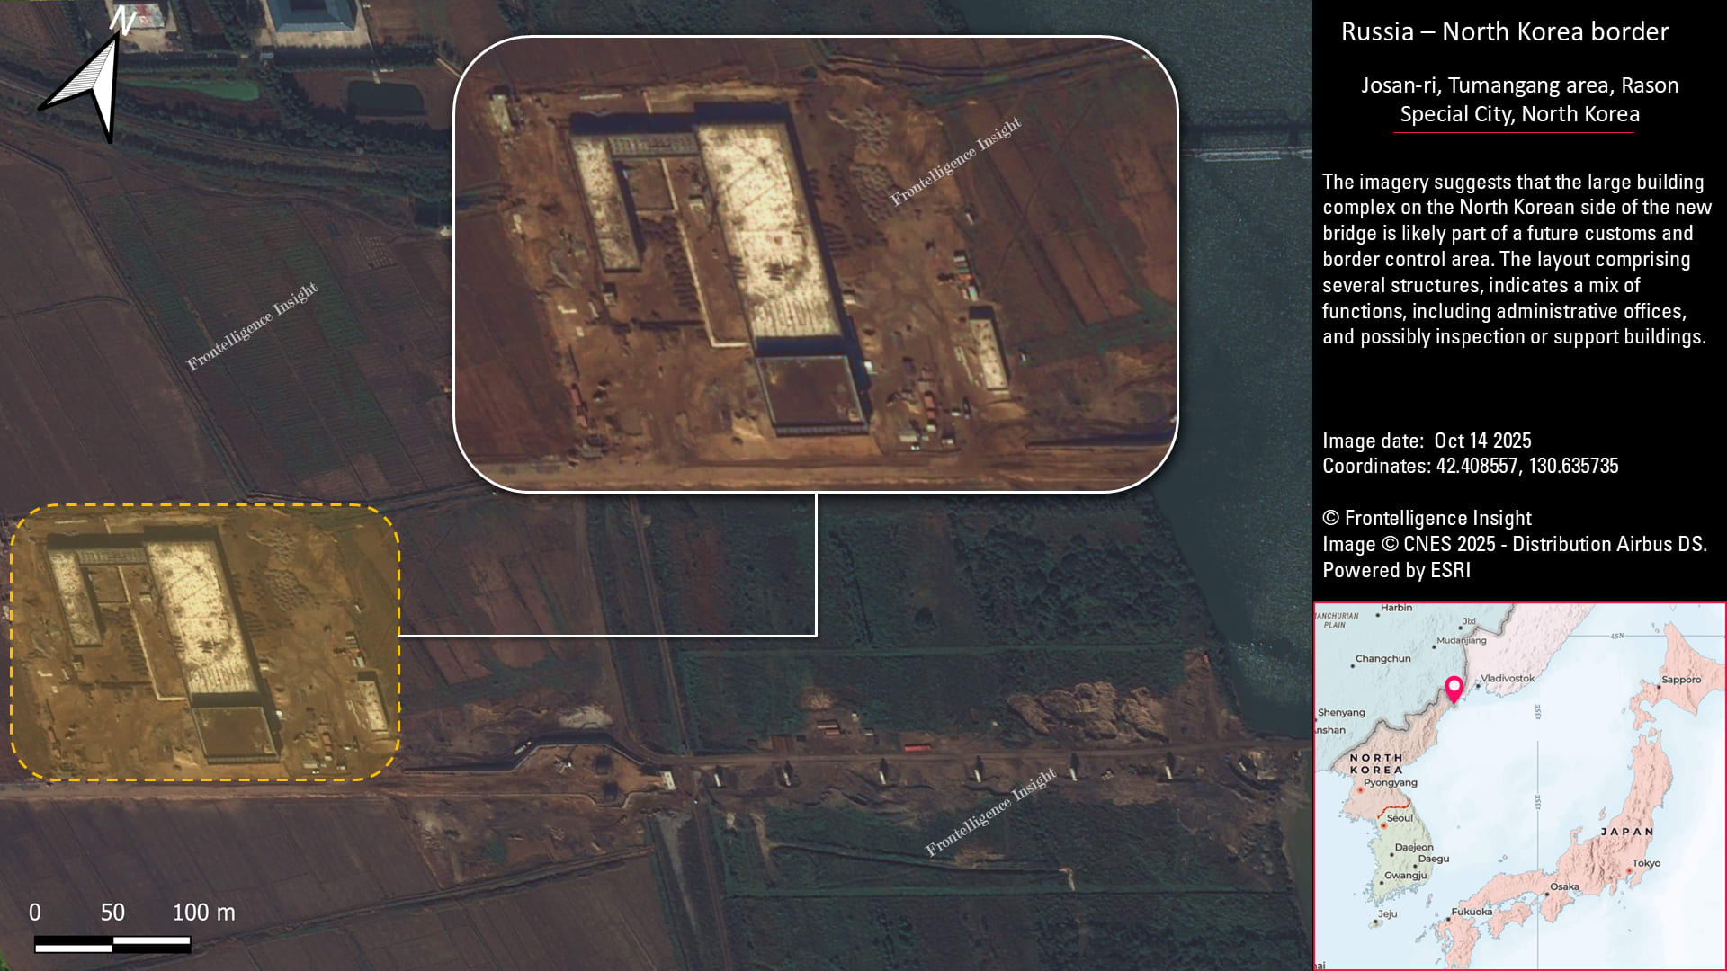Click the Frontelligence Insight watermark in inset
Screen dimensions: 1727x971
click(x=955, y=162)
